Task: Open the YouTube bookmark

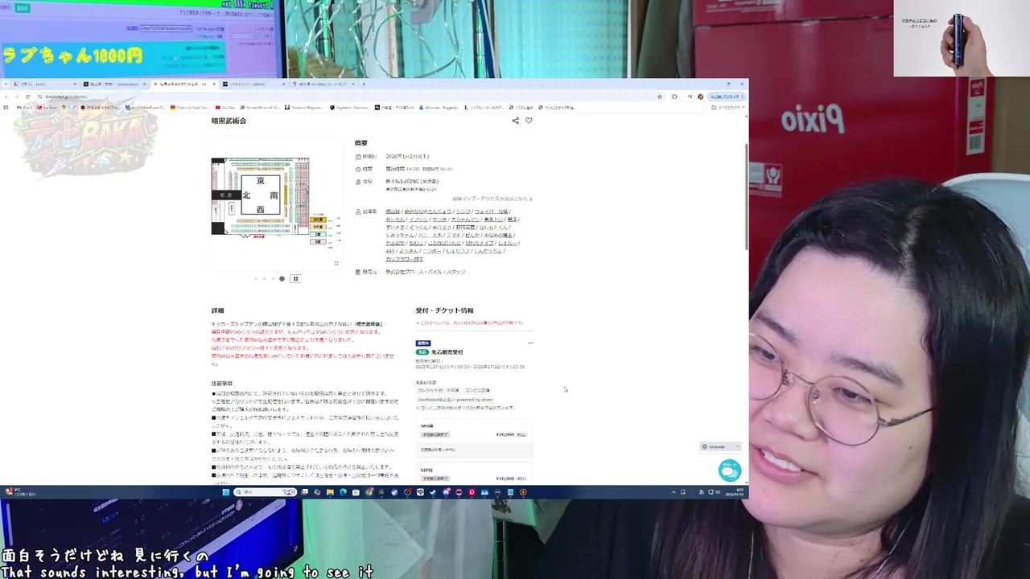Action: (226, 107)
